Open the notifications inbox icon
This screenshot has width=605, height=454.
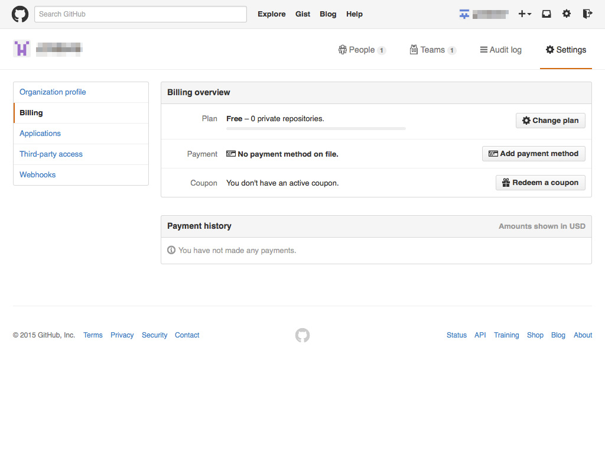546,14
